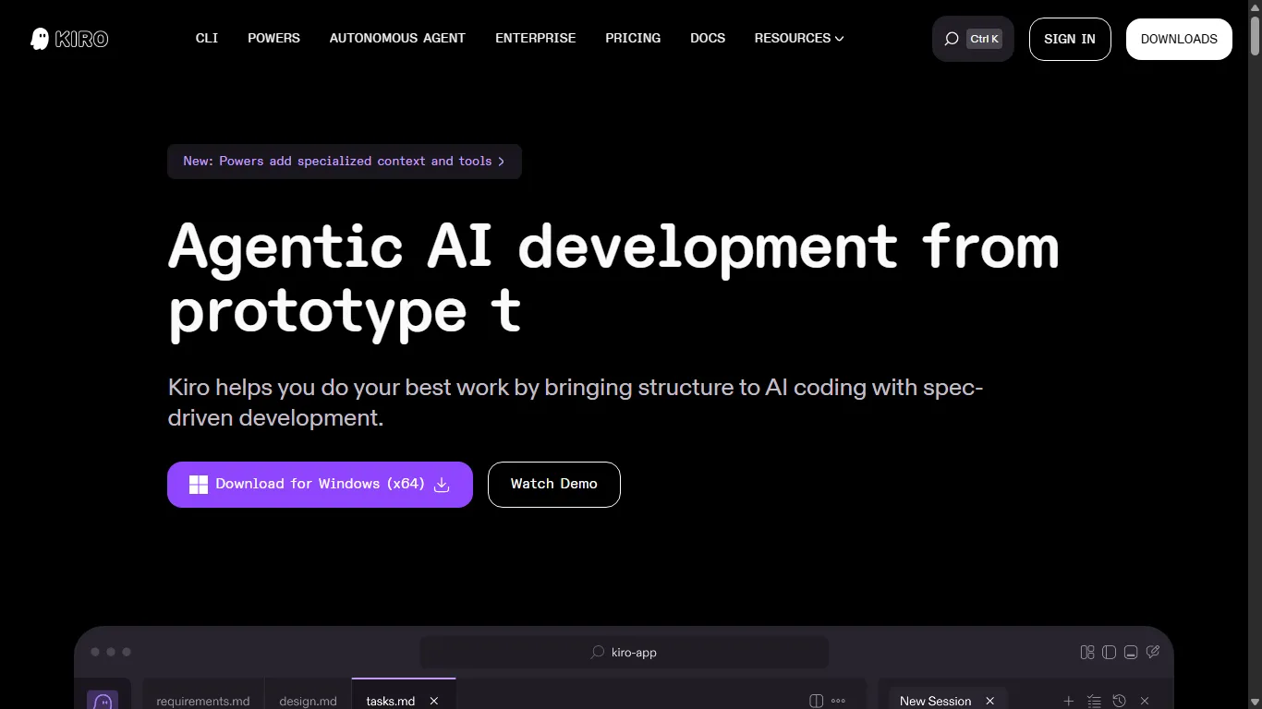Open the session history clock icon
This screenshot has width=1262, height=709.
click(x=1120, y=701)
